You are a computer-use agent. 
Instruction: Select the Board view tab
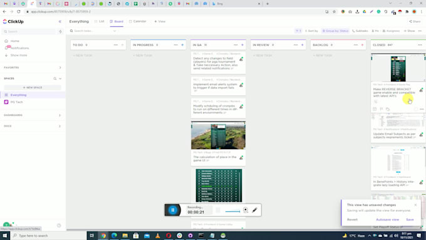(x=117, y=21)
